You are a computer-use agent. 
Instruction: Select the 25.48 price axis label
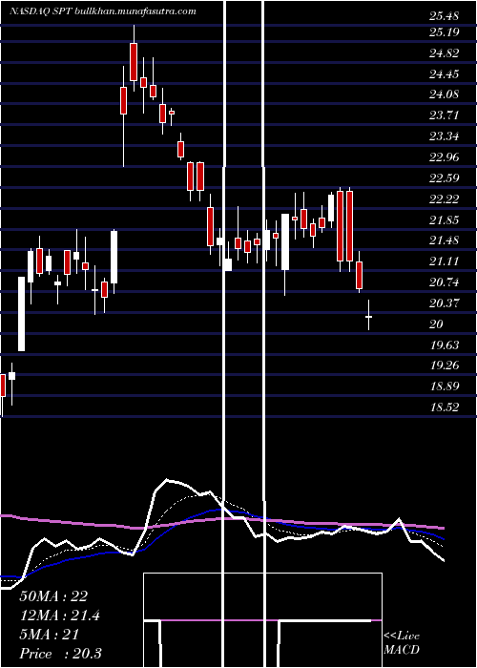point(445,16)
